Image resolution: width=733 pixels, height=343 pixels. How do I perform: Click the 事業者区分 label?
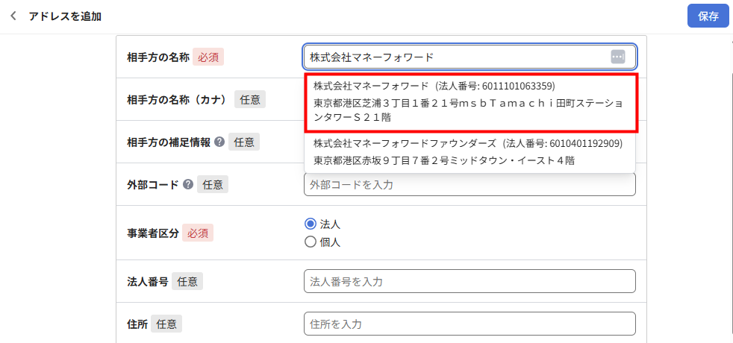coord(152,233)
